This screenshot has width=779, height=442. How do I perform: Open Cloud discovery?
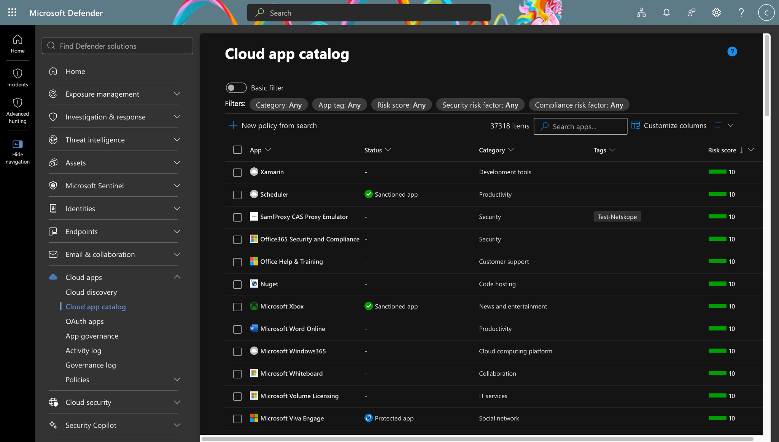(91, 292)
